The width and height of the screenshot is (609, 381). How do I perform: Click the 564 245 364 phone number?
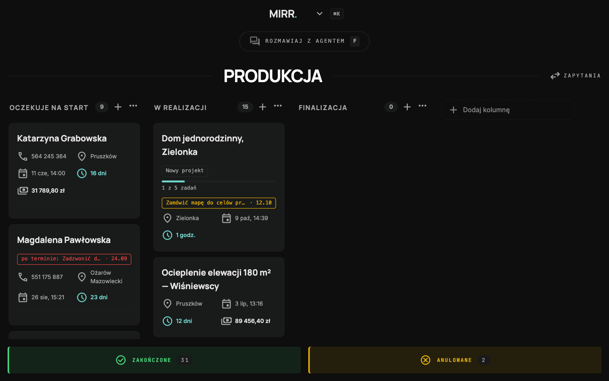[49, 156]
